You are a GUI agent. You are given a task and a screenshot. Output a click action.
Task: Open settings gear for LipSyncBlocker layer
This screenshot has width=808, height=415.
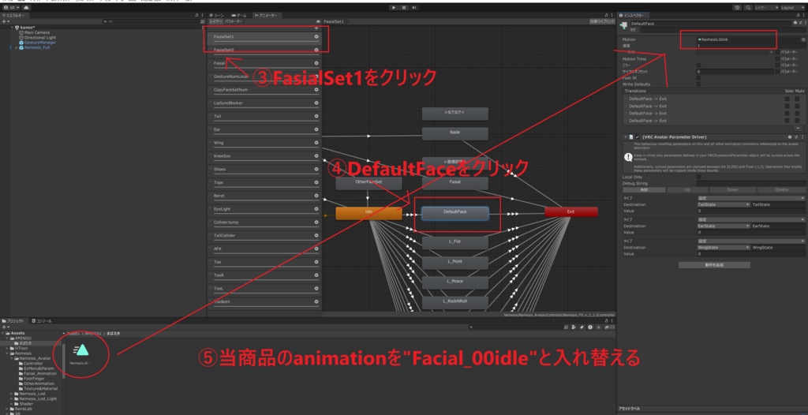click(x=316, y=103)
